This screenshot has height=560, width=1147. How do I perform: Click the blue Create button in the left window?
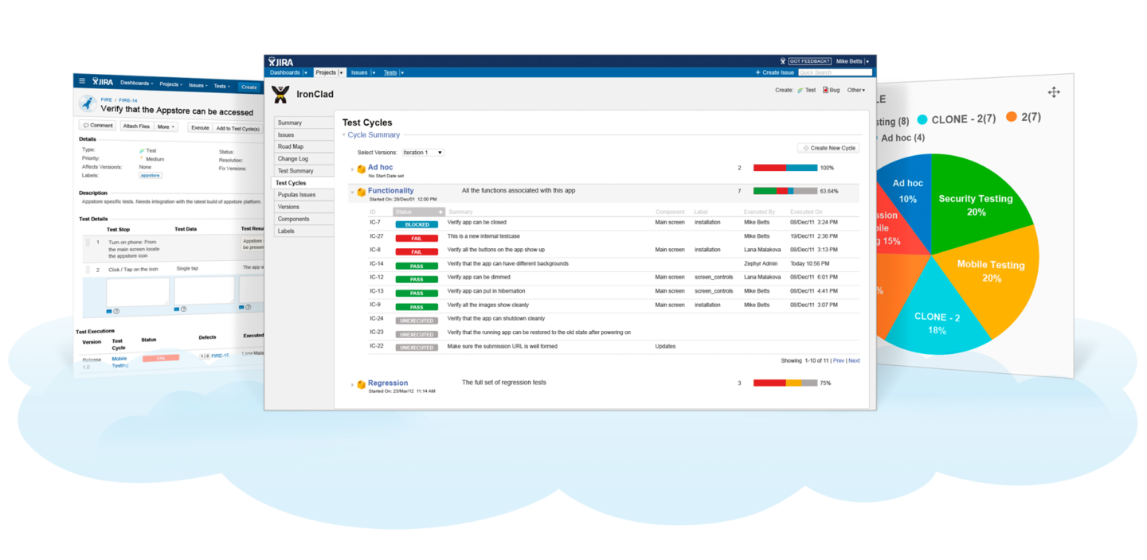(249, 87)
